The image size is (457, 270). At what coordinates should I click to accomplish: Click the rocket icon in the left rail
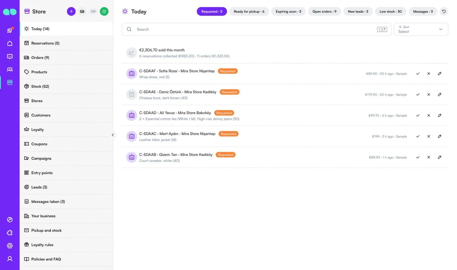pyautogui.click(x=10, y=30)
